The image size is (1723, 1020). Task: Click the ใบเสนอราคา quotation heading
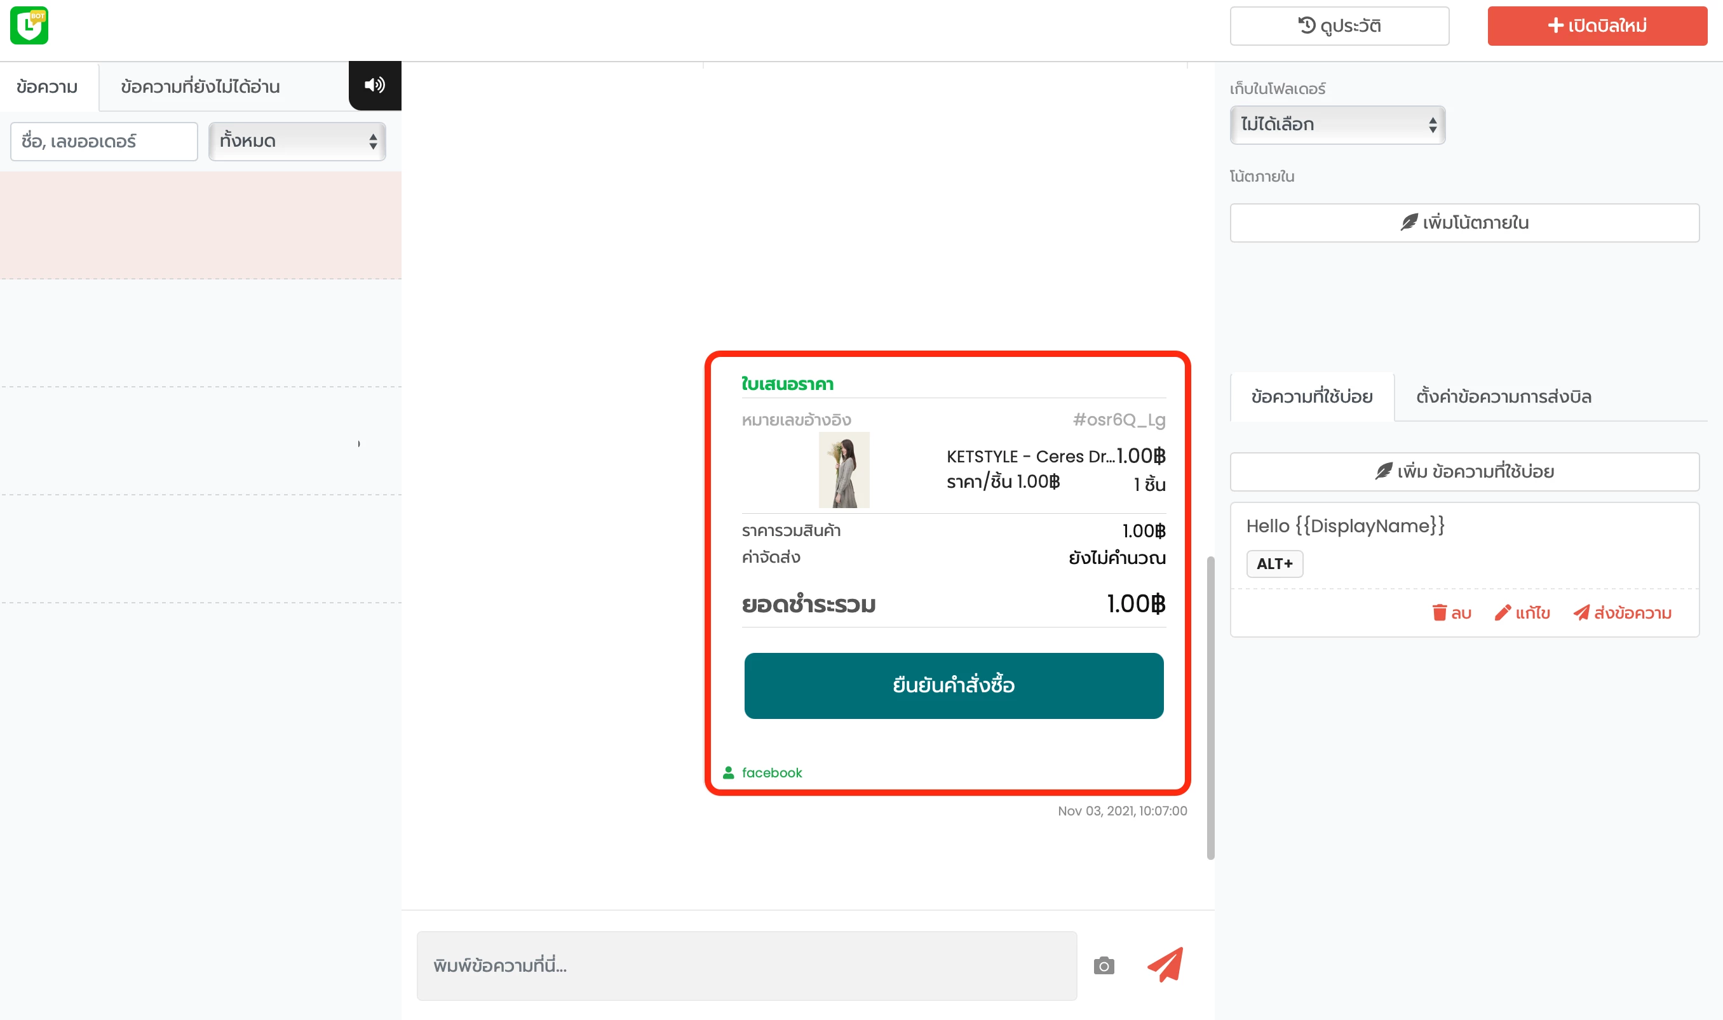[787, 384]
